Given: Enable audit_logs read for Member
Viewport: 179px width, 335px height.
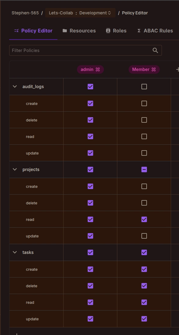Looking at the screenshot, I should coord(144,136).
